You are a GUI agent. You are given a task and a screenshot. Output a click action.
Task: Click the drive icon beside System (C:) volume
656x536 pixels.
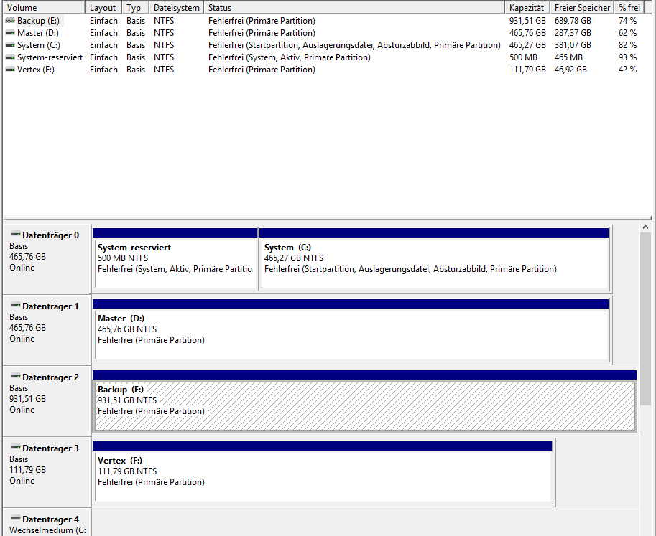point(10,44)
